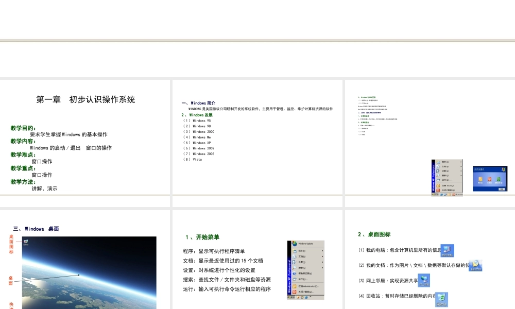Screen dimensions: 515x309
Task: Click heading 1、开始菜单
Action: (202, 237)
